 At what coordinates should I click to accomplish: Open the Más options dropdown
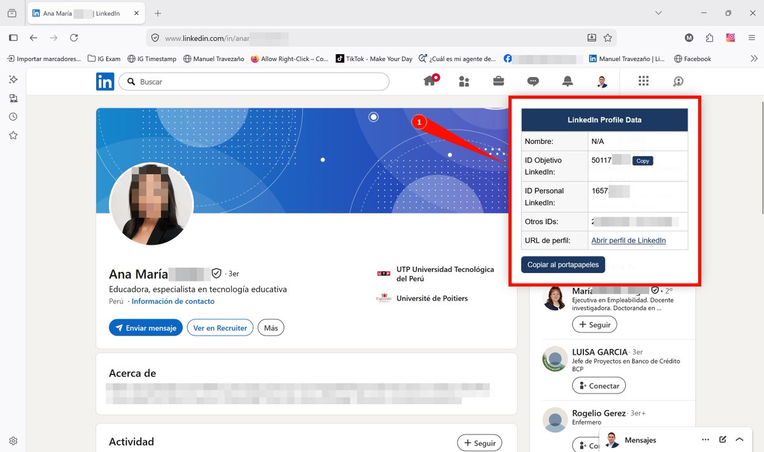271,328
